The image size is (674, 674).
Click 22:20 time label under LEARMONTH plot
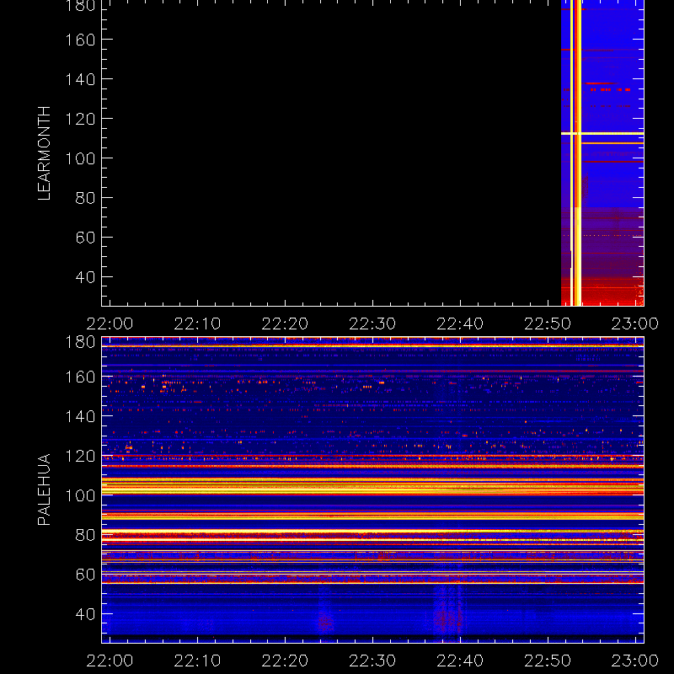click(285, 324)
